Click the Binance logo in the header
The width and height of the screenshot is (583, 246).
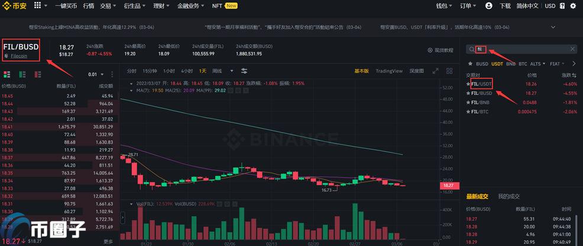(15, 6)
